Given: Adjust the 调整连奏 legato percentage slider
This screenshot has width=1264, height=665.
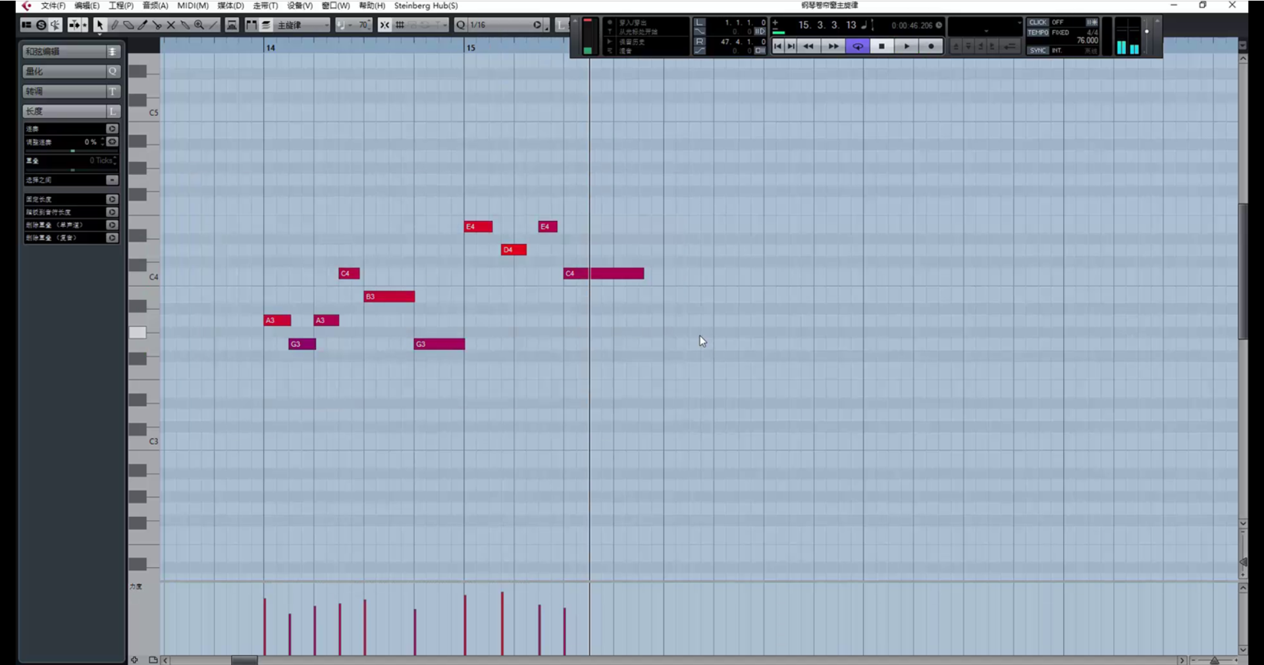Looking at the screenshot, I should [x=72, y=151].
